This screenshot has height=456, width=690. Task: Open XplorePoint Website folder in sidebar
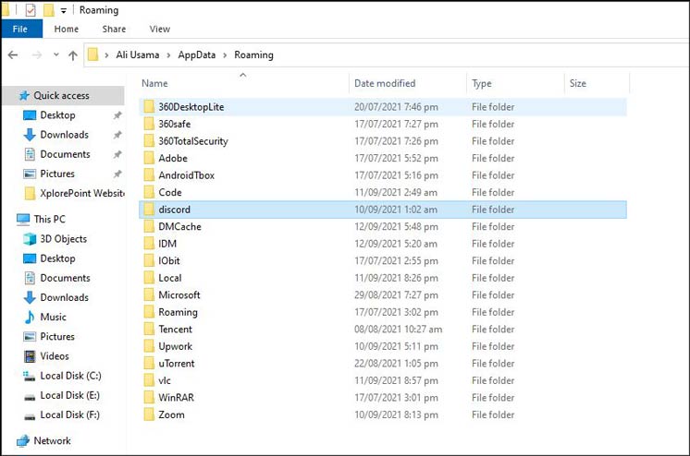[82, 193]
